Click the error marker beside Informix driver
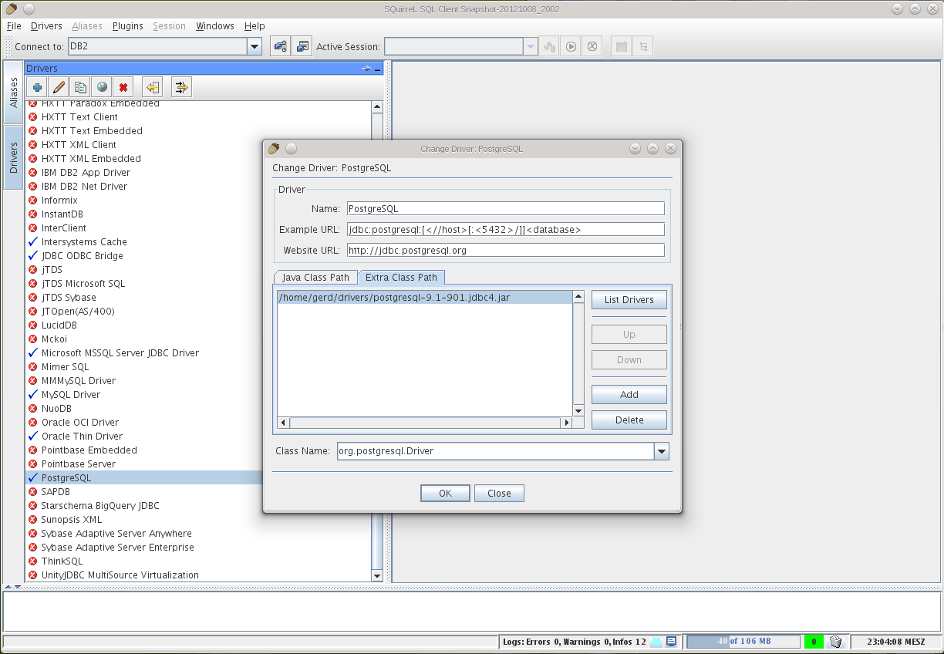Image resolution: width=944 pixels, height=654 pixels. [32, 200]
